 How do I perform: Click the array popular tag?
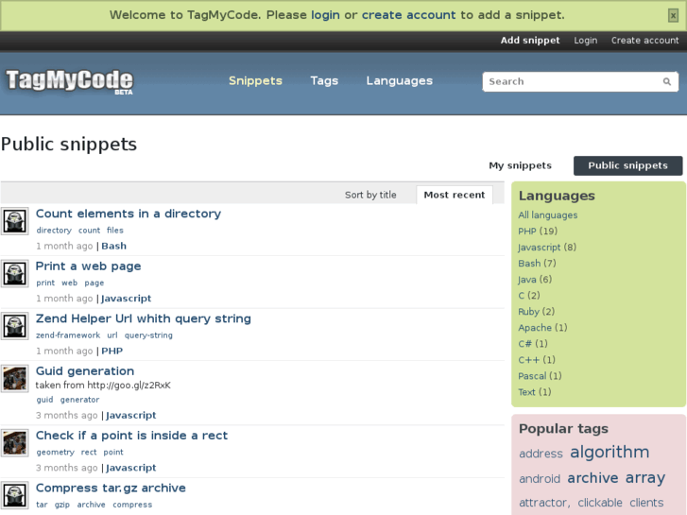645,478
